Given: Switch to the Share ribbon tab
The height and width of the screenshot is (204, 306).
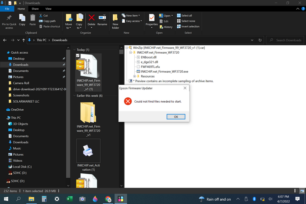Looking at the screenshot, I should point(35,9).
